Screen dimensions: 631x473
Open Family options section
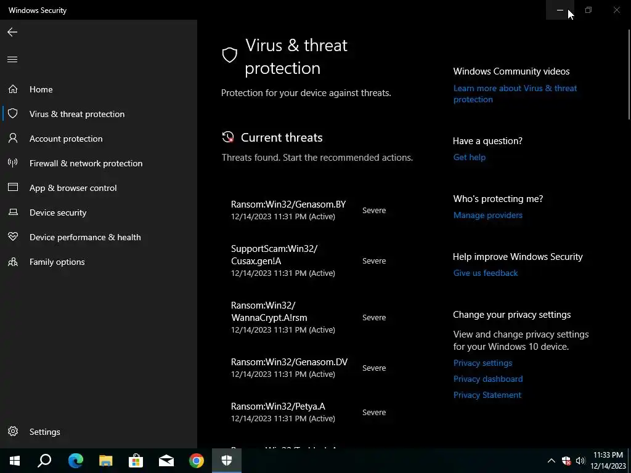57,262
